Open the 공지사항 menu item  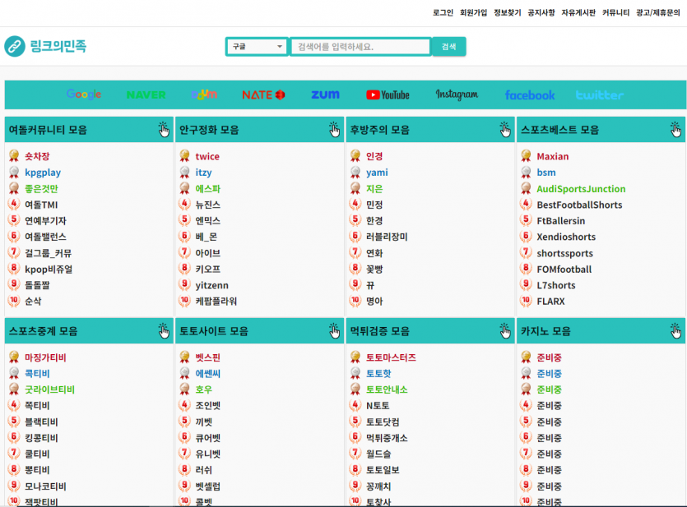tap(541, 12)
